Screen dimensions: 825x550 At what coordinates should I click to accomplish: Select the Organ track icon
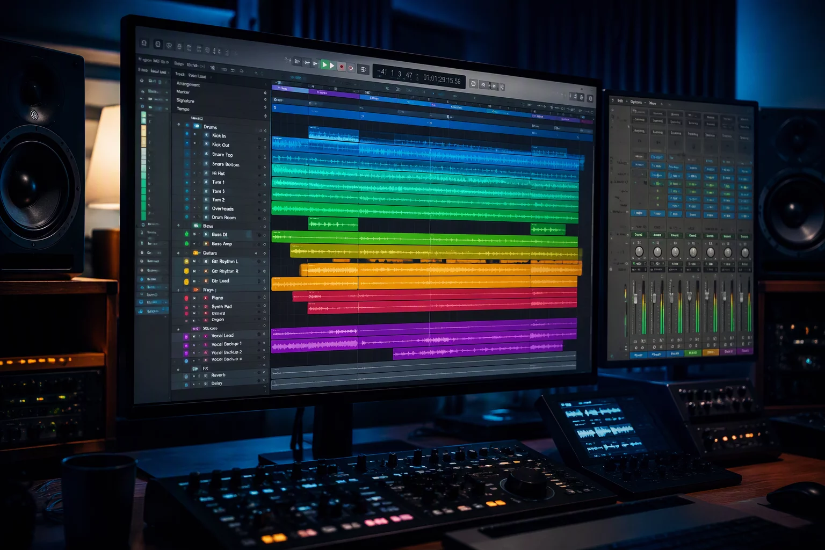click(x=206, y=320)
